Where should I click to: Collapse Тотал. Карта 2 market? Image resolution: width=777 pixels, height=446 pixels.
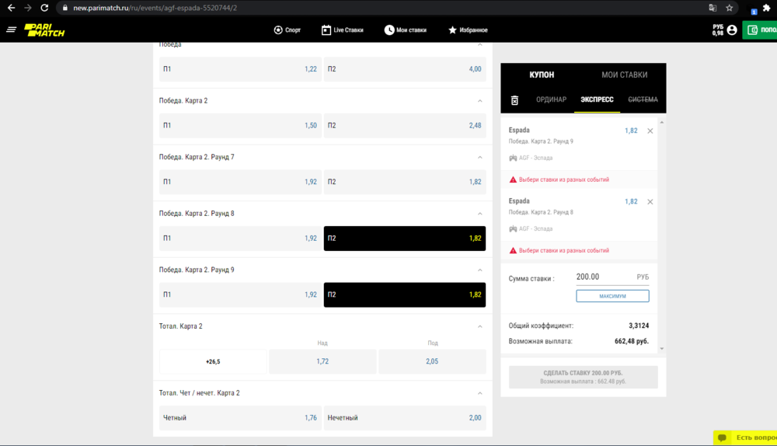479,326
